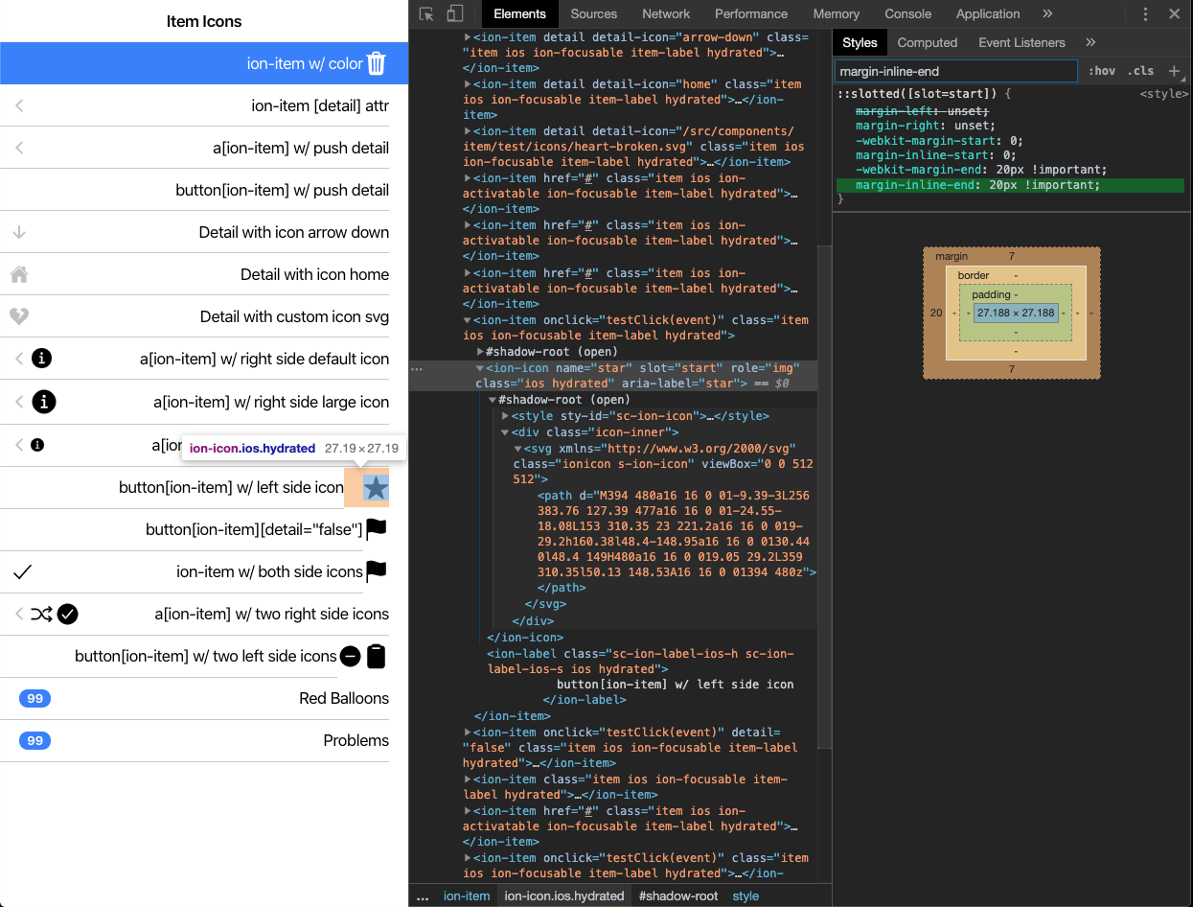Show more DevTools tabs with the chevron
Image resolution: width=1193 pixels, height=907 pixels.
click(1047, 13)
